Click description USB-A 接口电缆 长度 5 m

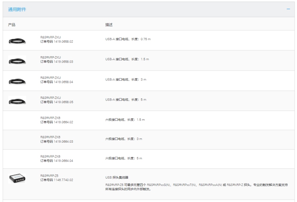pos(126,100)
